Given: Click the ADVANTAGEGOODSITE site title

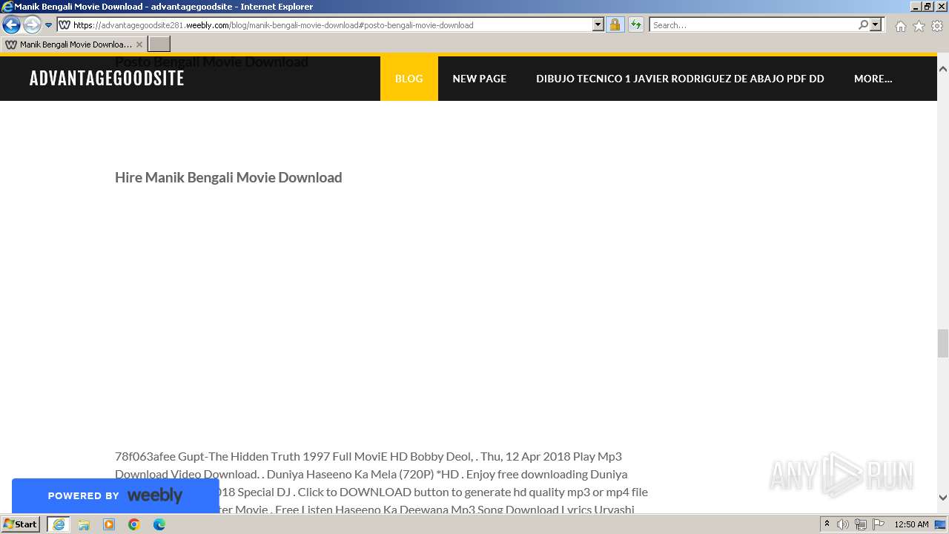Looking at the screenshot, I should click(107, 79).
